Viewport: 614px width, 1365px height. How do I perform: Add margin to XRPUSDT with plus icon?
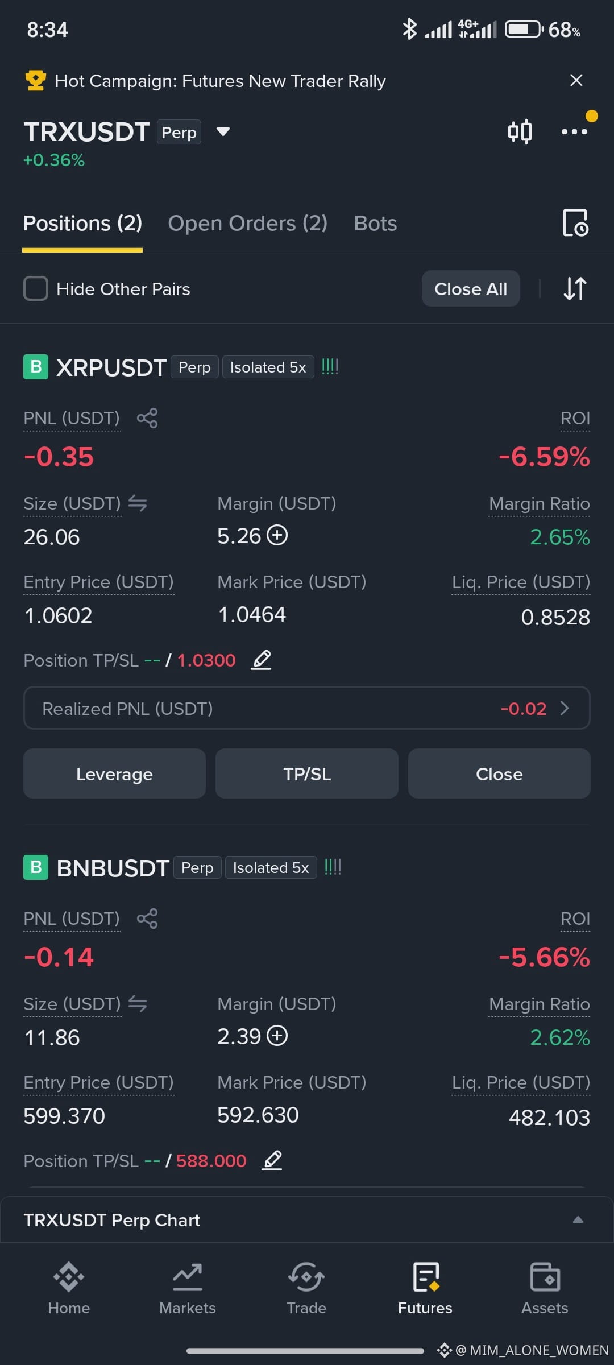277,536
